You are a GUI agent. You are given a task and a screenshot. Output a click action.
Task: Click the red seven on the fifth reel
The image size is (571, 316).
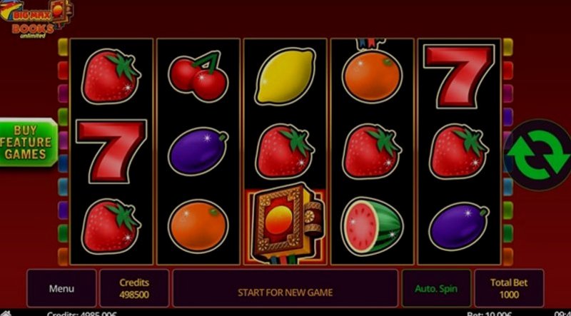pyautogui.click(x=459, y=76)
